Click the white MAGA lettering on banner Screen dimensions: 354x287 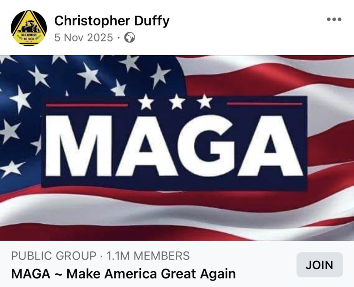pos(174,146)
